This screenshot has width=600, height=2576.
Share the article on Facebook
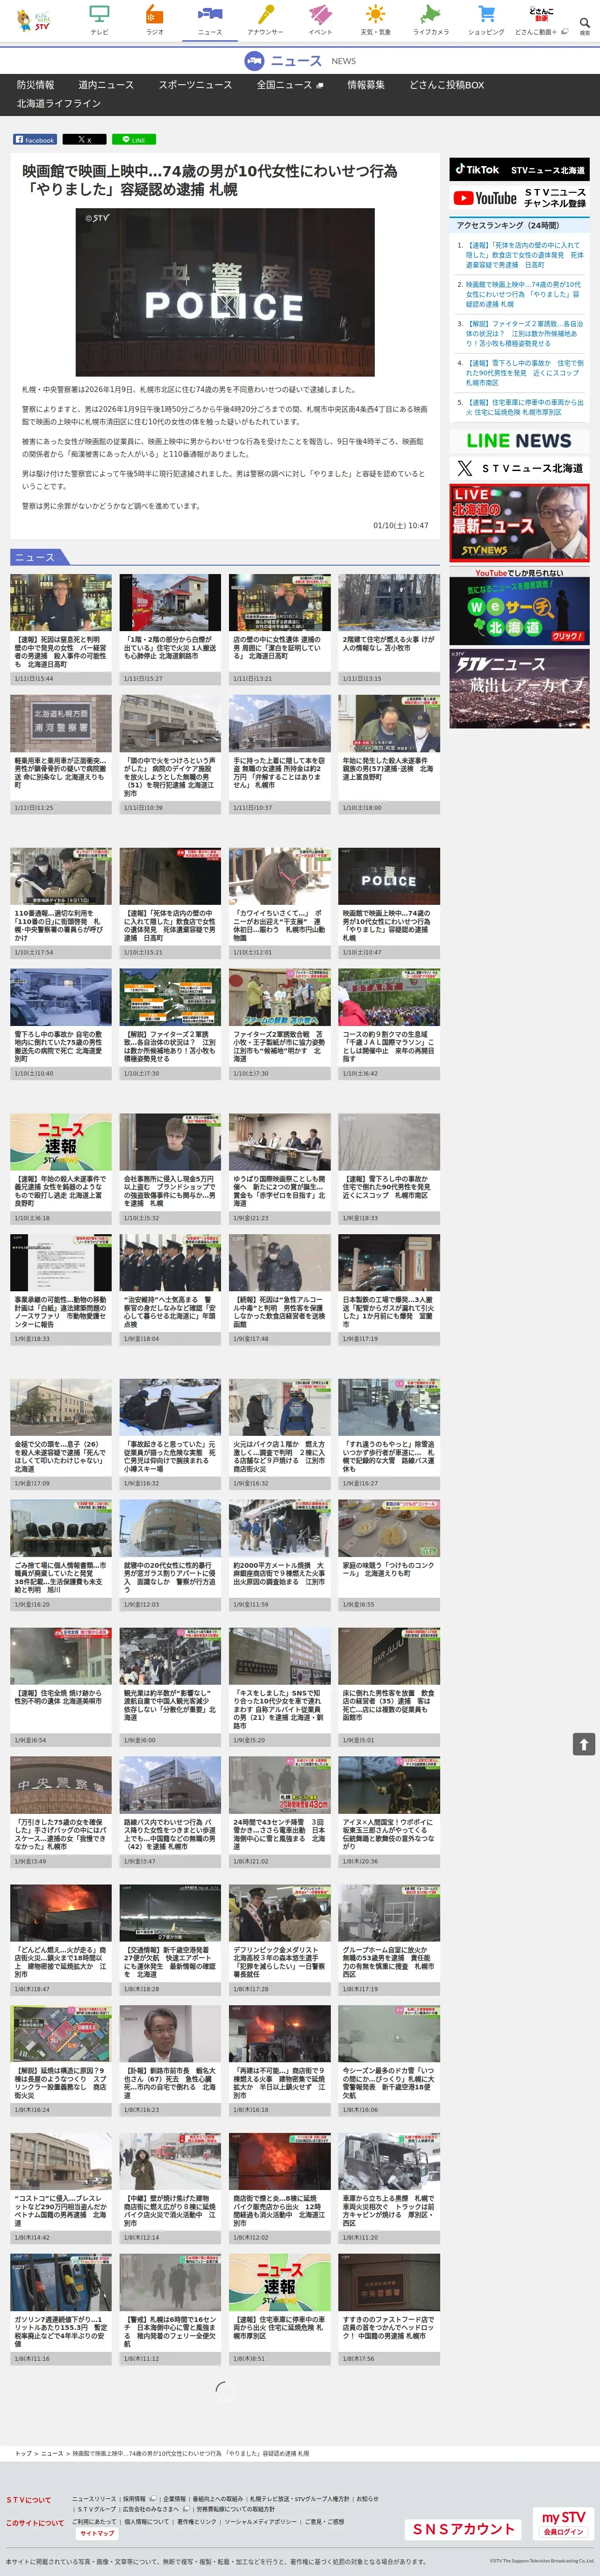click(x=35, y=140)
